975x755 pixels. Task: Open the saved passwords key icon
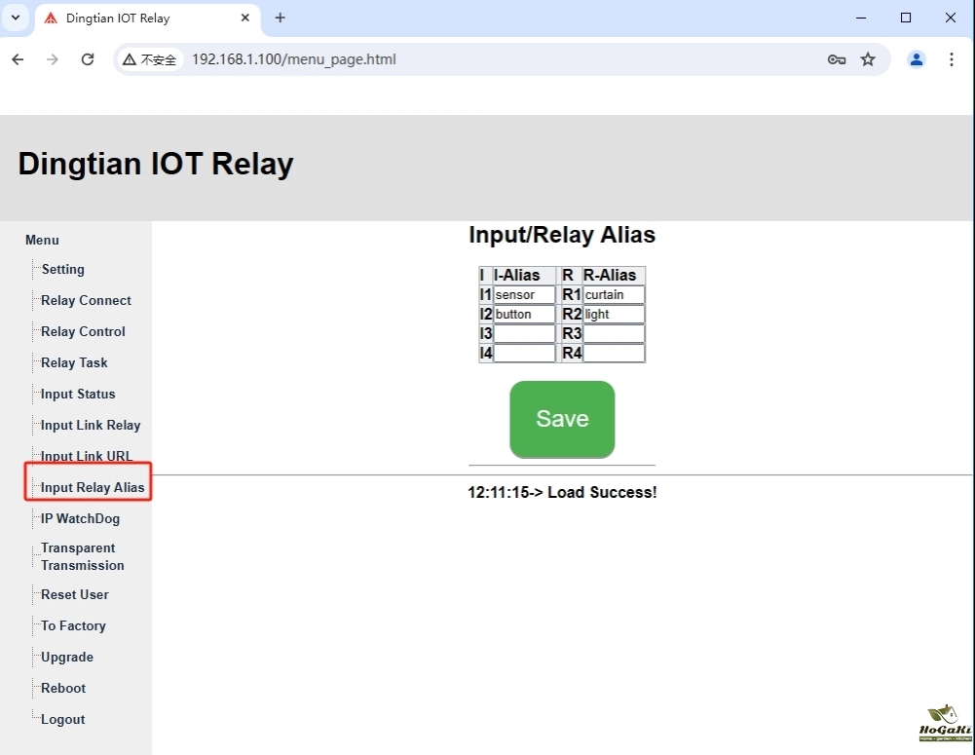pos(836,59)
